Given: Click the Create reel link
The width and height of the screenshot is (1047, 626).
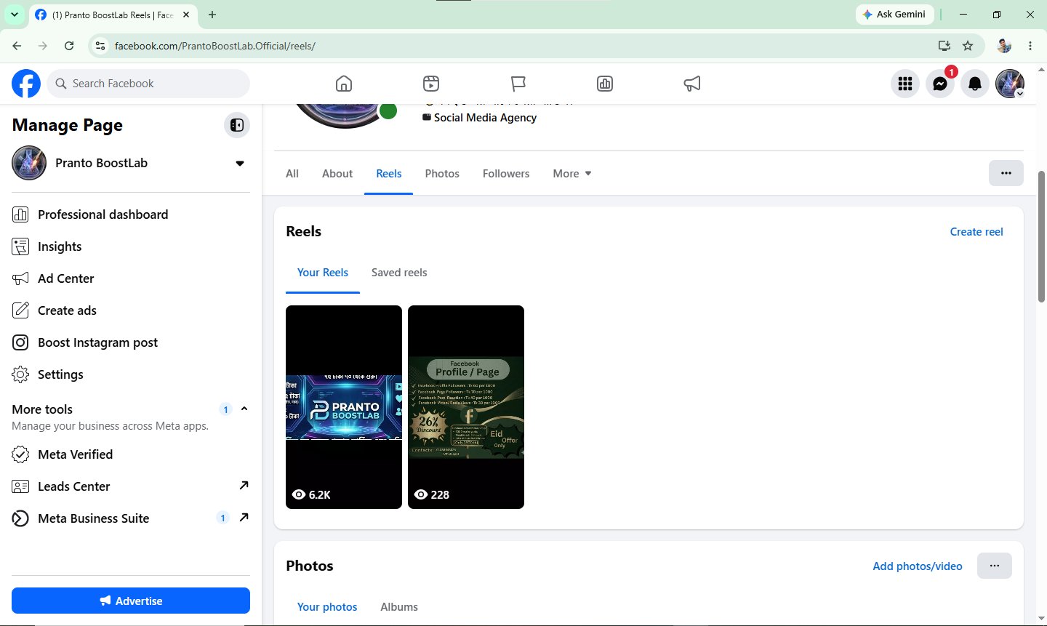Looking at the screenshot, I should 976,232.
